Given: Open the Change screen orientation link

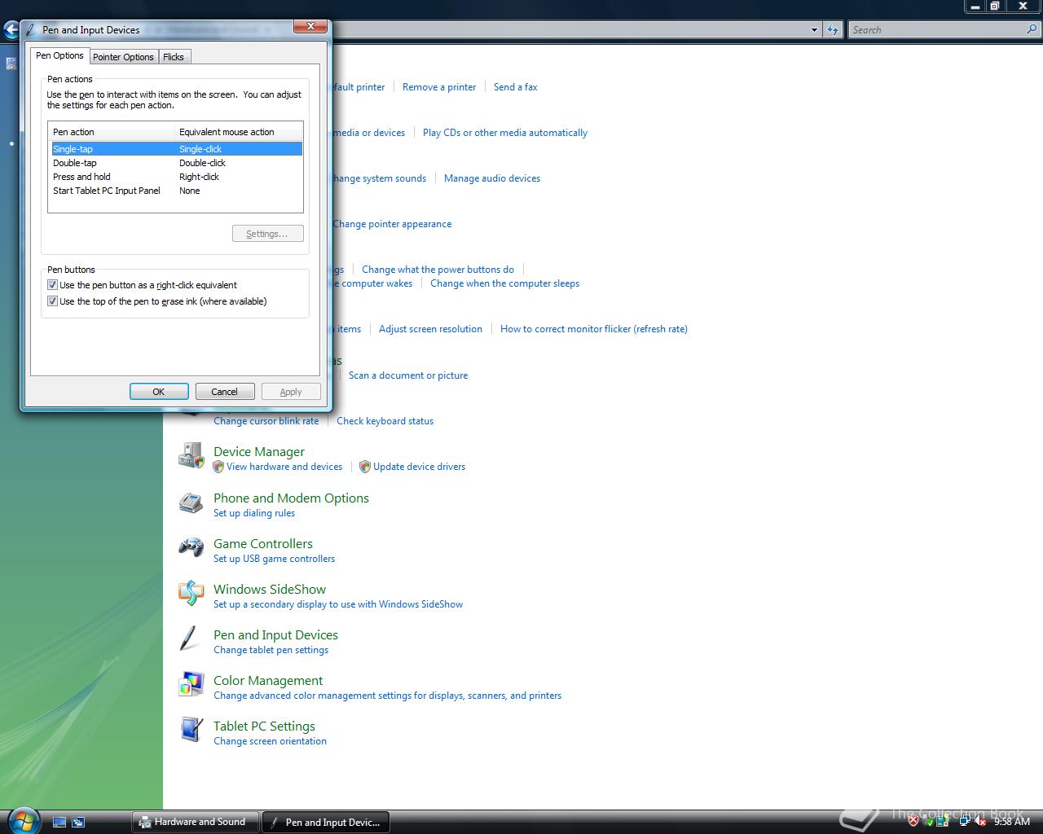Looking at the screenshot, I should [x=271, y=741].
